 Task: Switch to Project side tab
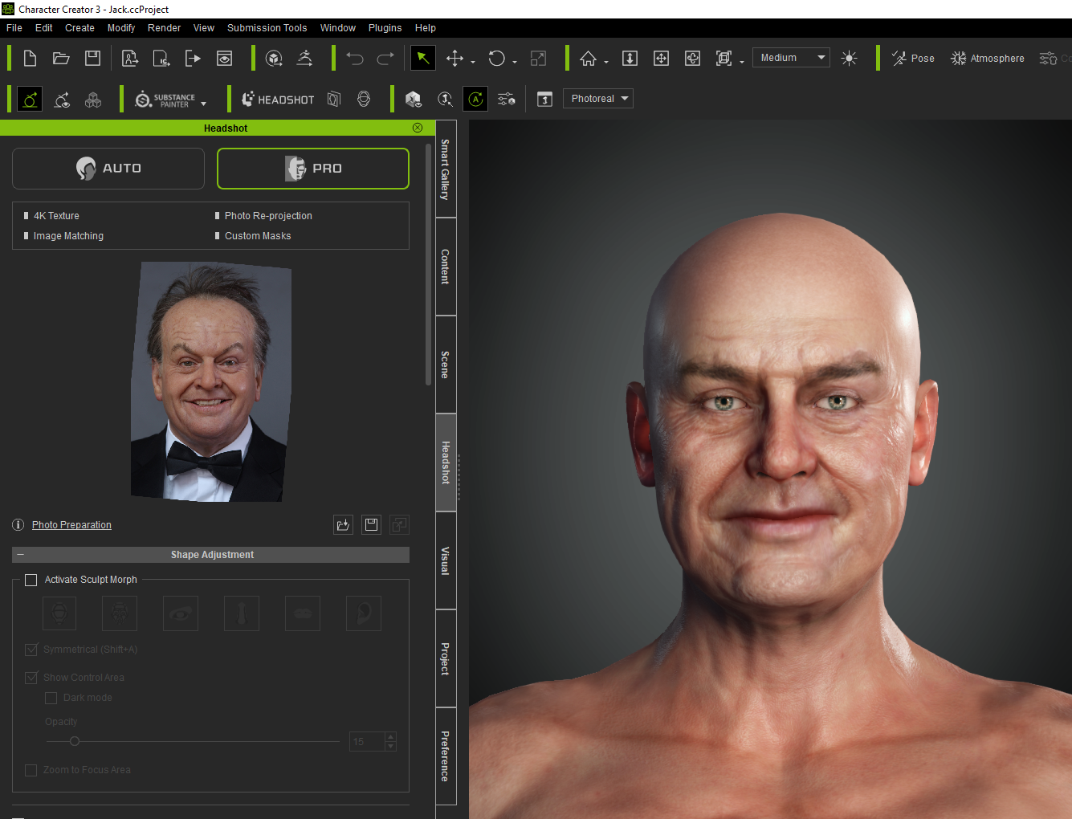click(446, 658)
